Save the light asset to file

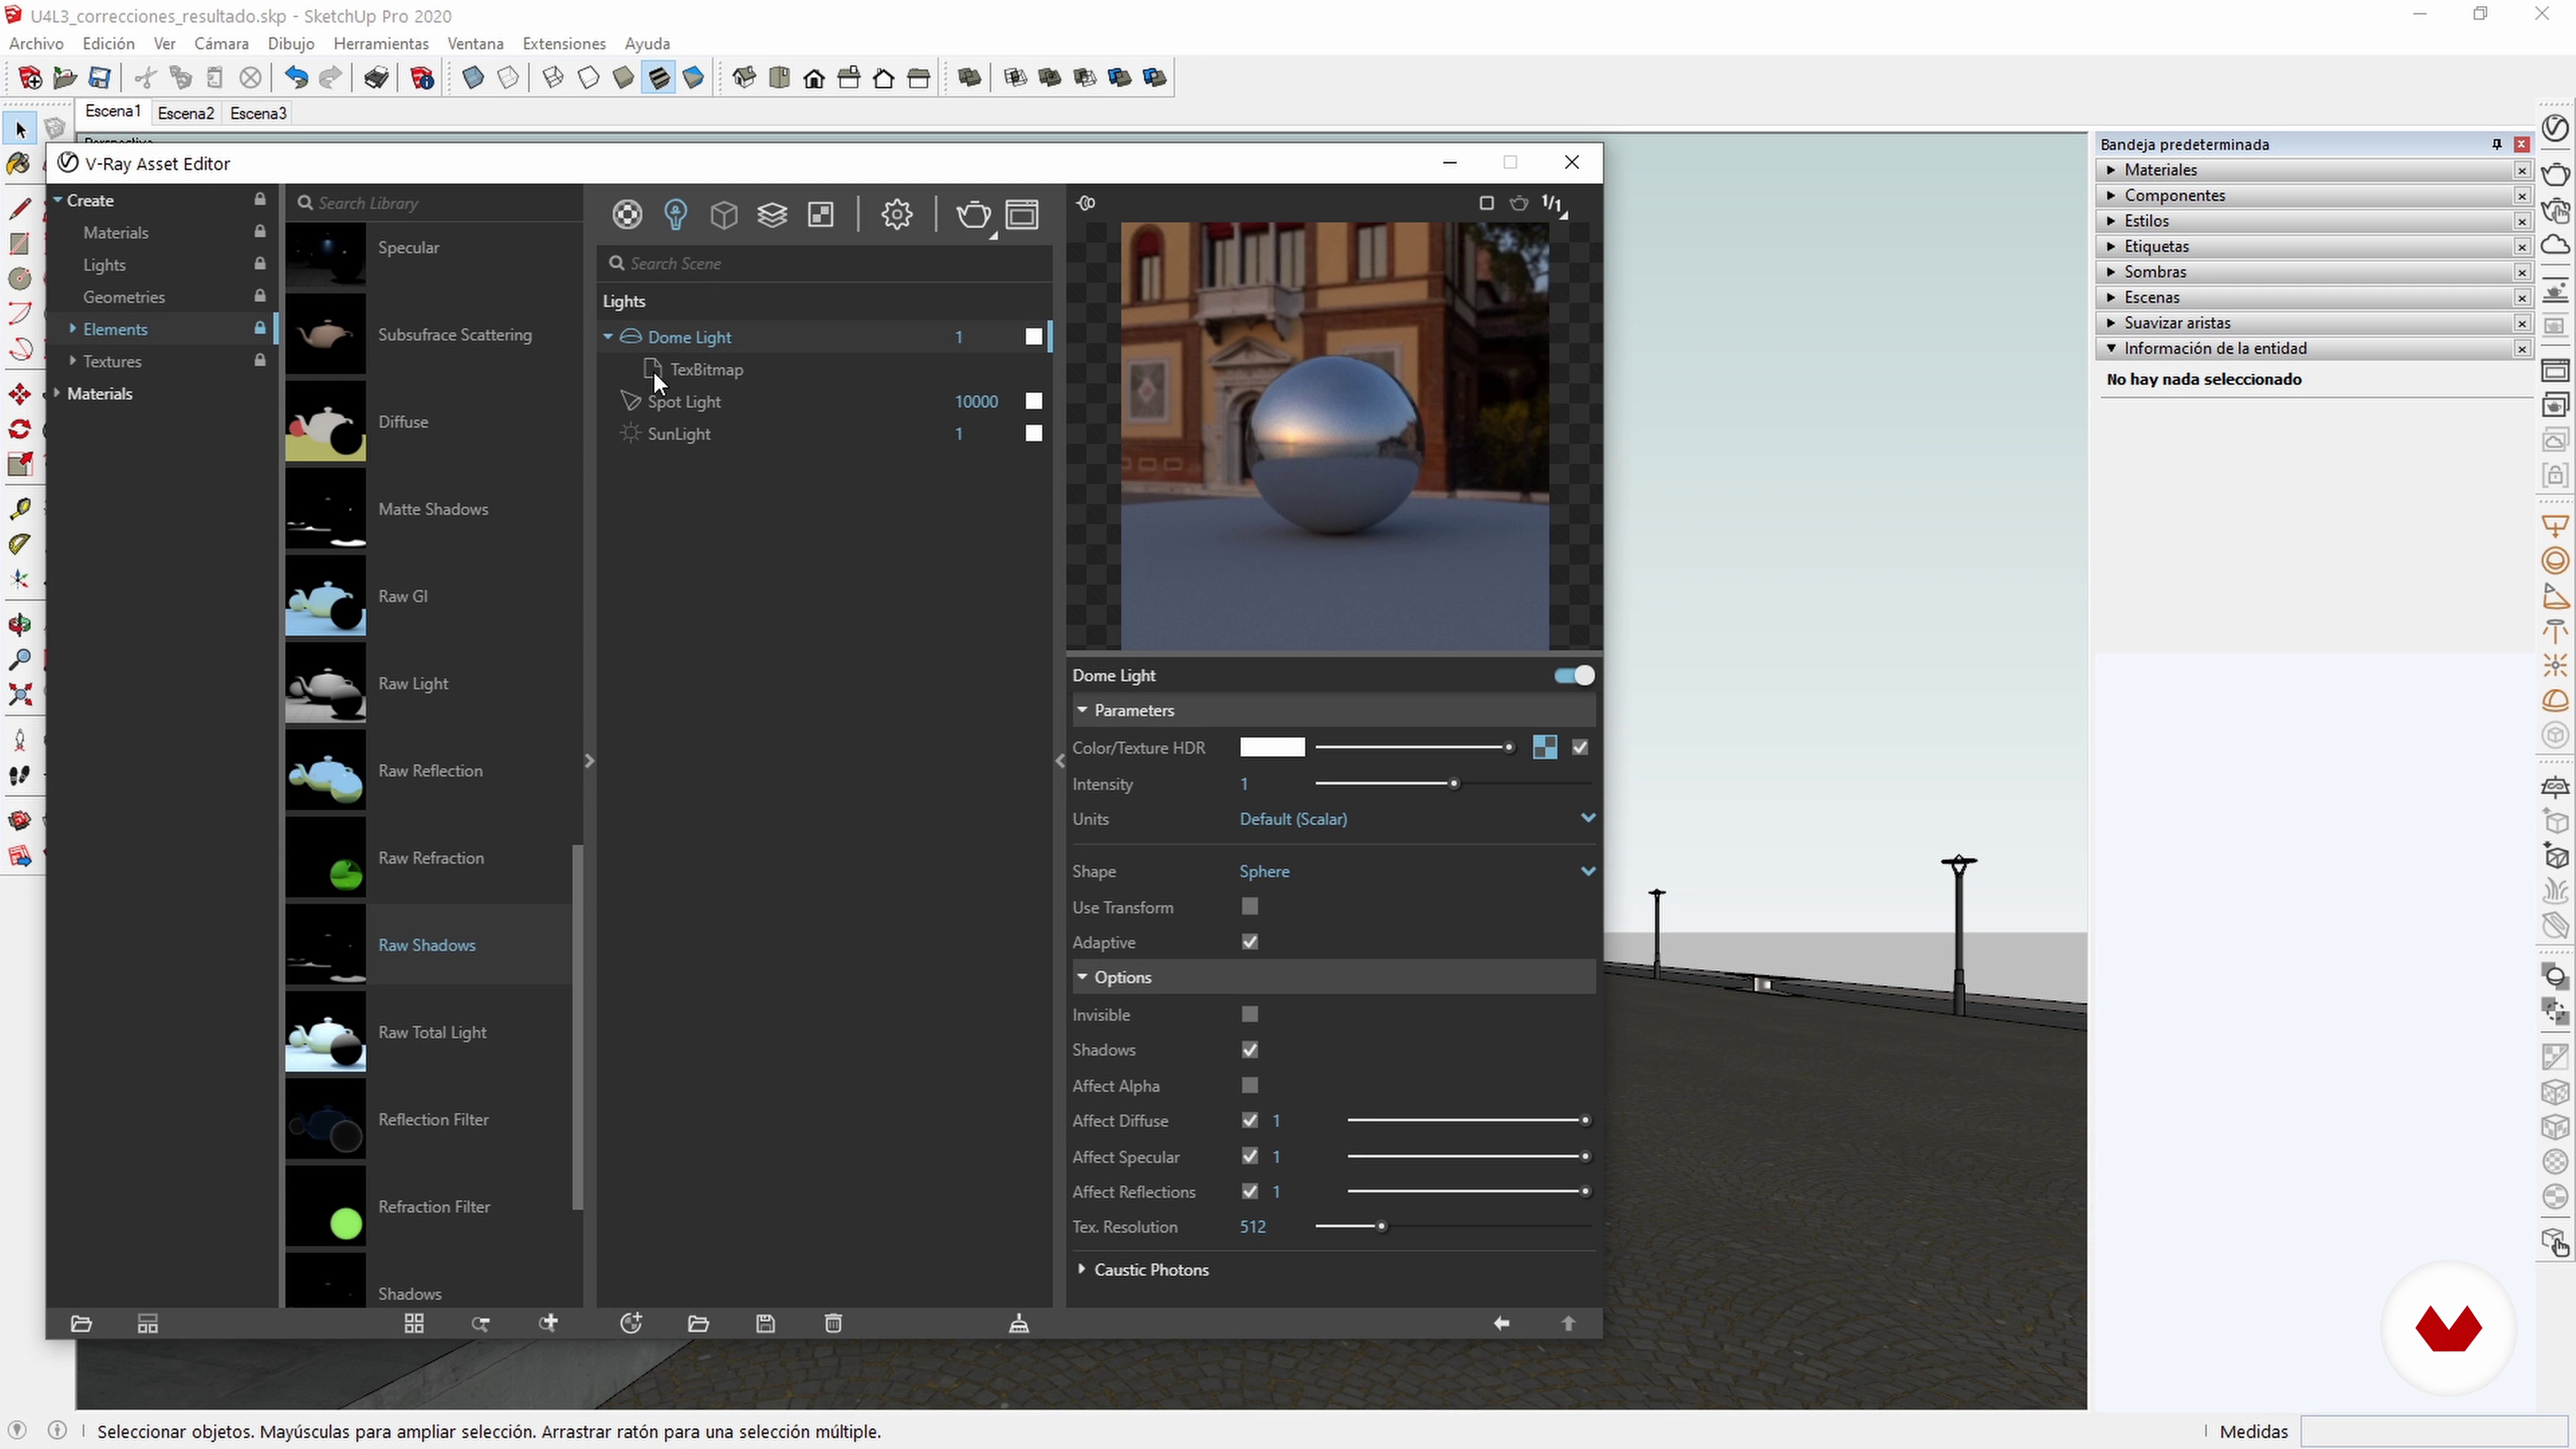tap(765, 1324)
